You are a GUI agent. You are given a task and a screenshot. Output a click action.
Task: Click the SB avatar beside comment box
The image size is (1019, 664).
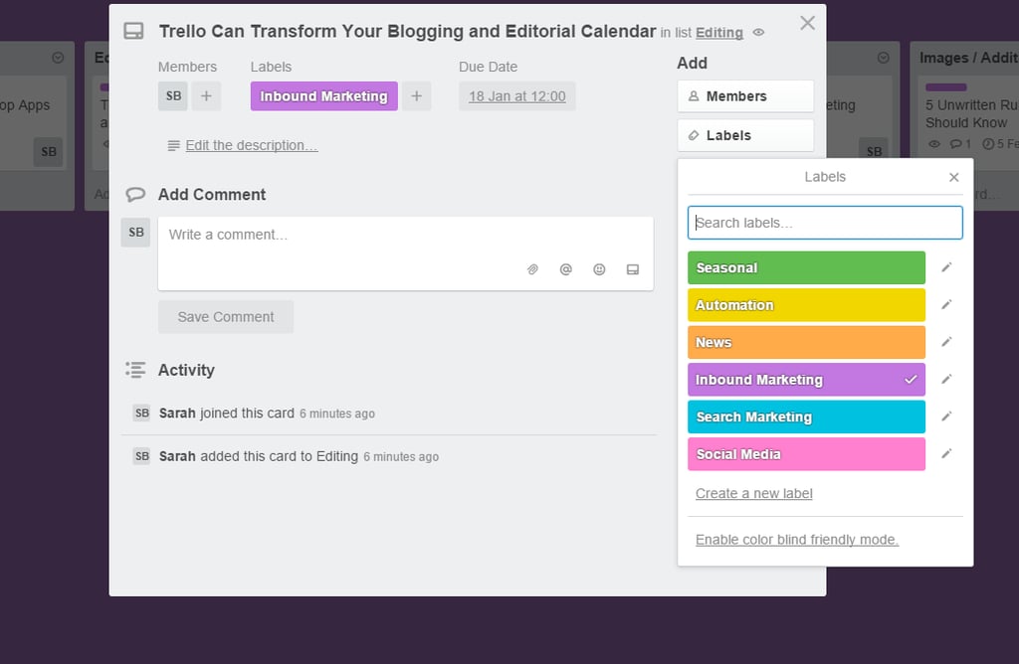coord(135,233)
